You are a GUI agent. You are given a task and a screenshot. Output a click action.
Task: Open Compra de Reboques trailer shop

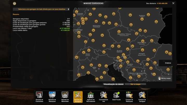(x=129, y=97)
